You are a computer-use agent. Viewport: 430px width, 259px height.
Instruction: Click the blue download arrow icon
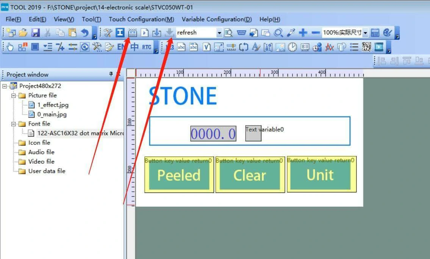(x=157, y=33)
